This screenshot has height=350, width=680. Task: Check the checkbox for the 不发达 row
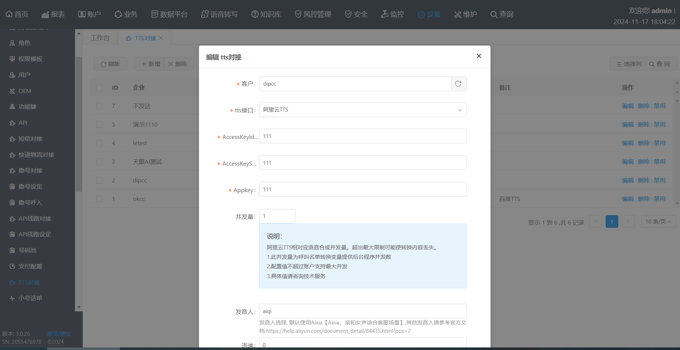pos(99,106)
